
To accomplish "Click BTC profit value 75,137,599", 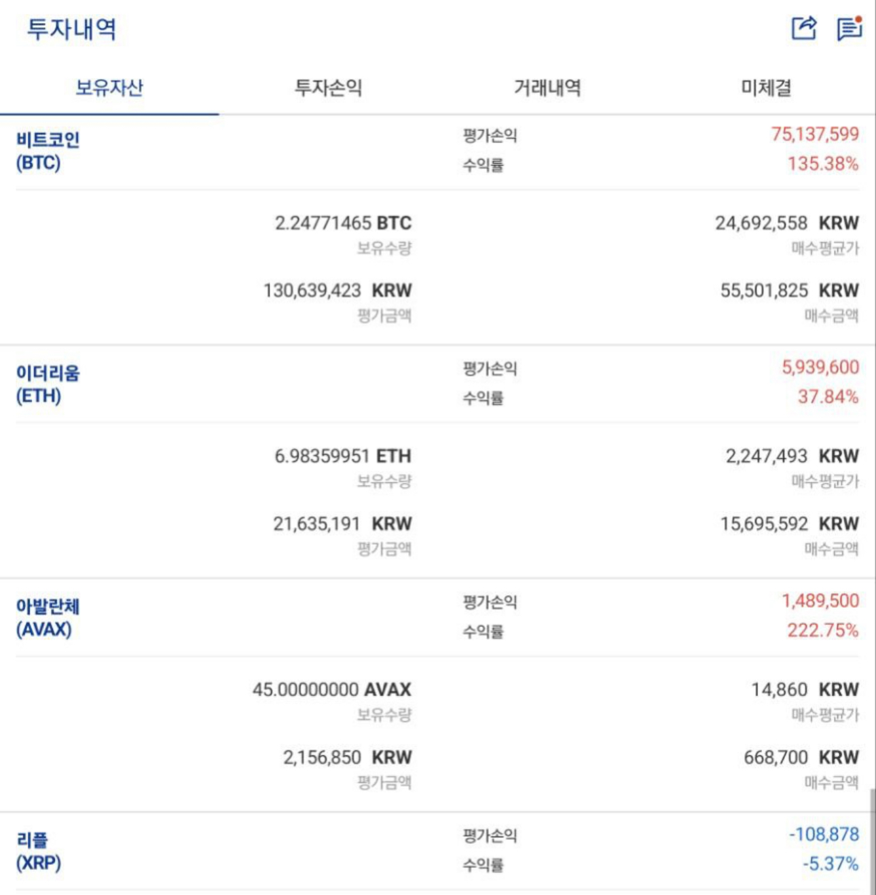I will 815,134.
